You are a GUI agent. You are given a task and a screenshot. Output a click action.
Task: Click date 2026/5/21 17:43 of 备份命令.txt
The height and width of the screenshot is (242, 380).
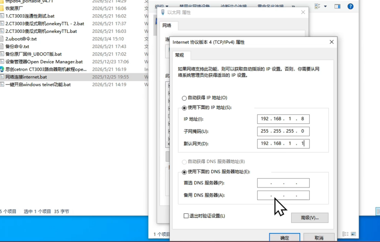(109, 46)
